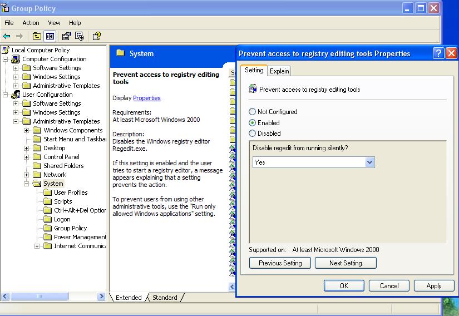Click the tree pane scroll right arrow
Viewport: 459px width, 316px height.
(x=101, y=297)
